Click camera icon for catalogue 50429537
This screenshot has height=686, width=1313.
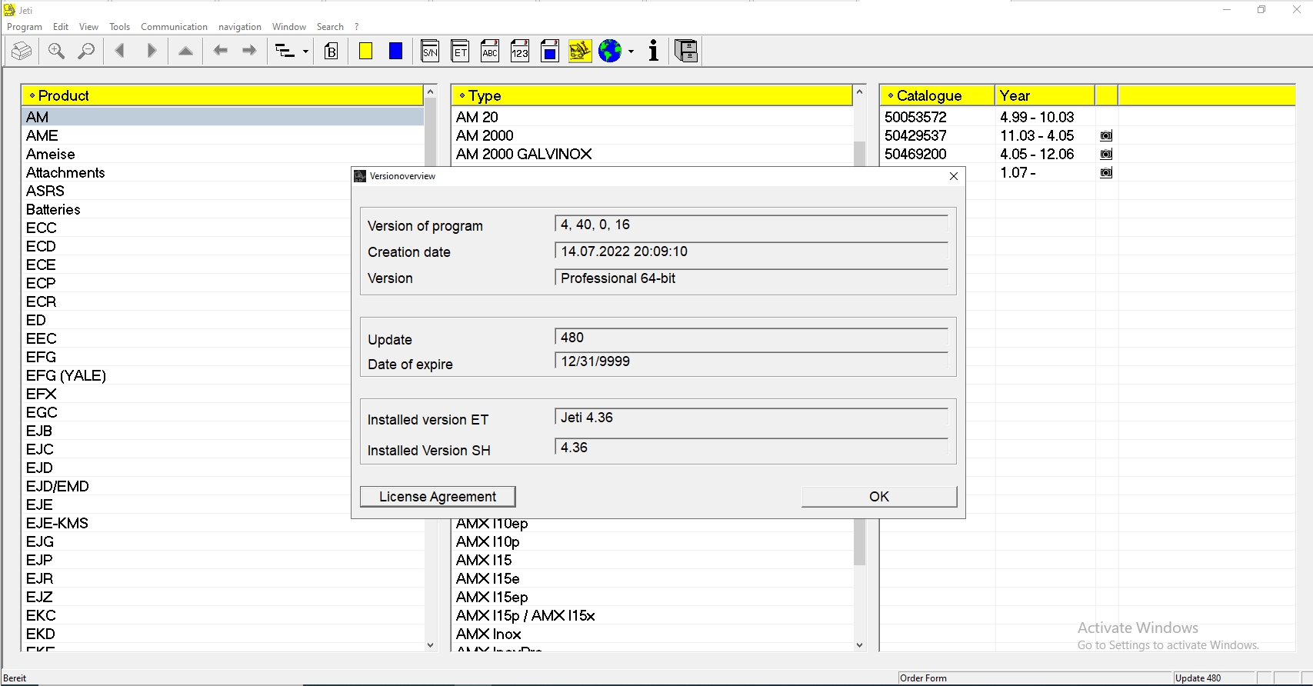[1106, 135]
